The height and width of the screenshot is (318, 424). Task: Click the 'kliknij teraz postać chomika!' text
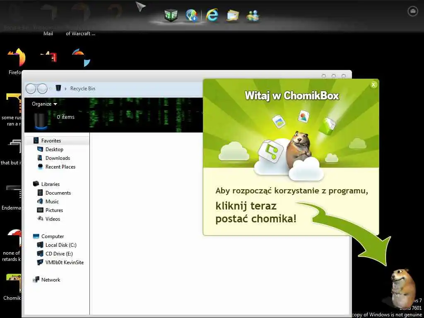pyautogui.click(x=256, y=212)
